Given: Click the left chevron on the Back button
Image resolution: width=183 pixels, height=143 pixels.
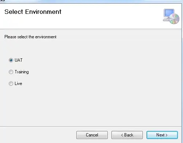Looking at the screenshot, I should (122, 135).
